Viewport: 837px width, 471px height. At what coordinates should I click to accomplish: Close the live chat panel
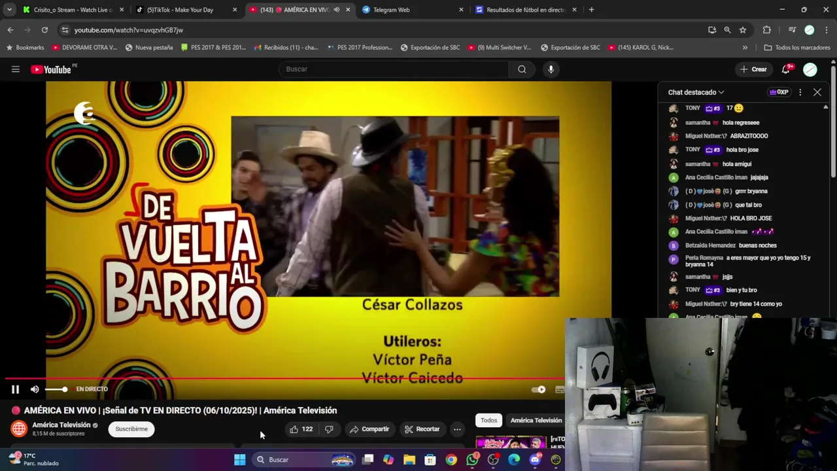point(817,92)
